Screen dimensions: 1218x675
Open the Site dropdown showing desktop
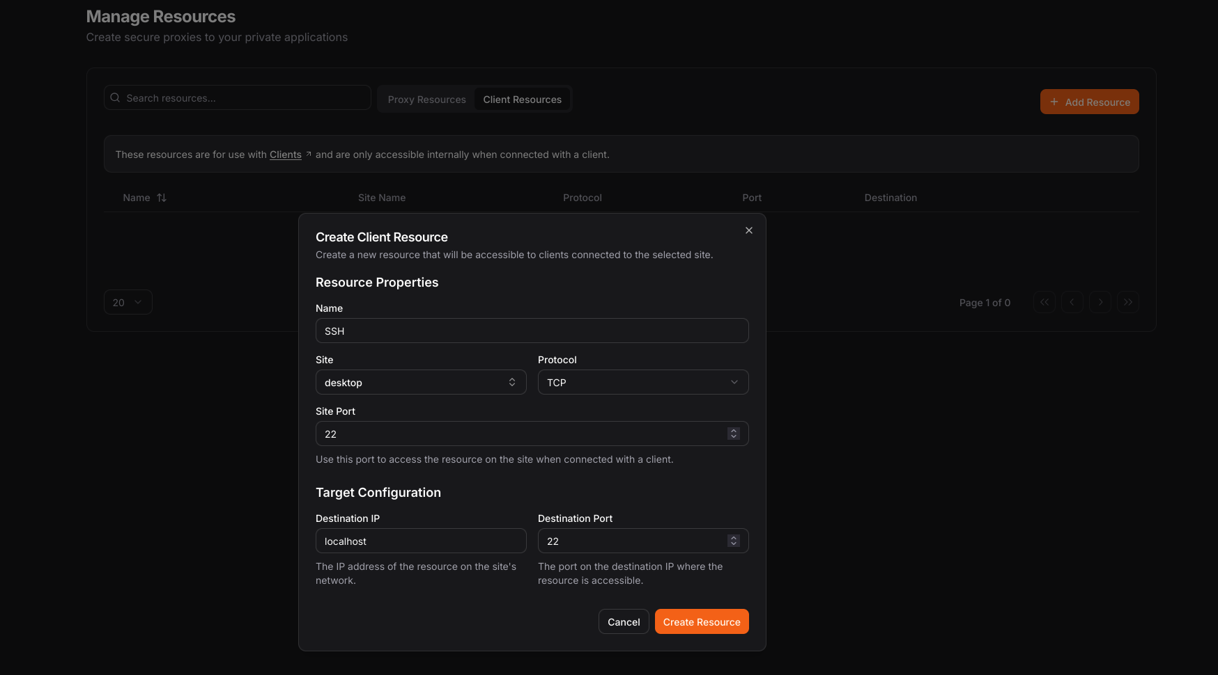coord(421,382)
